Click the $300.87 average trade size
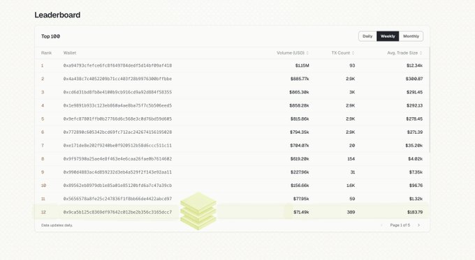 click(414, 79)
